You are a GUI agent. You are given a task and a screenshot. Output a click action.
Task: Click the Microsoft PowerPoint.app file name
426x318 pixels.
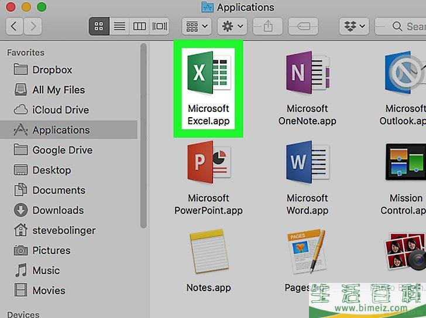click(209, 204)
